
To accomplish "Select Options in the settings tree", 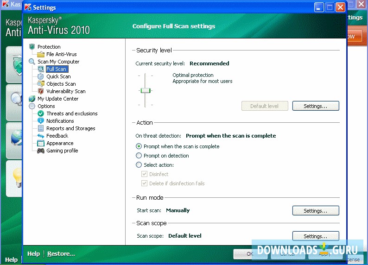I will pyautogui.click(x=46, y=106).
